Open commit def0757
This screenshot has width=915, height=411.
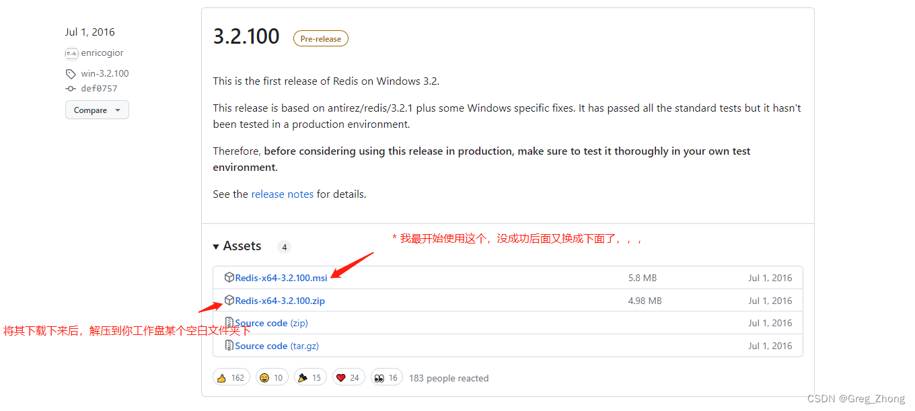tap(100, 89)
